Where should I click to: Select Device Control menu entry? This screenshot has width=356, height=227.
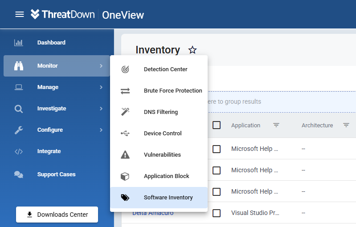159,134
